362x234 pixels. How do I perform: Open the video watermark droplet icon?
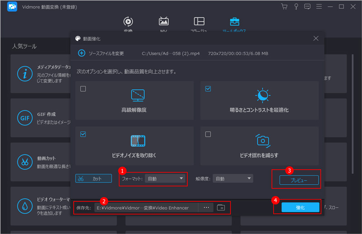25,206
